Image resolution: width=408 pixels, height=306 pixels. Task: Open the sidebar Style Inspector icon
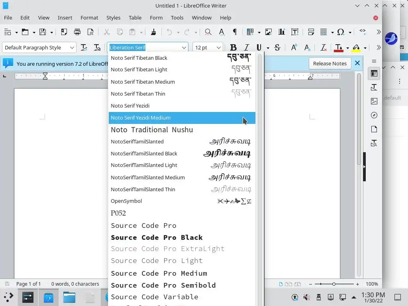click(x=374, y=143)
